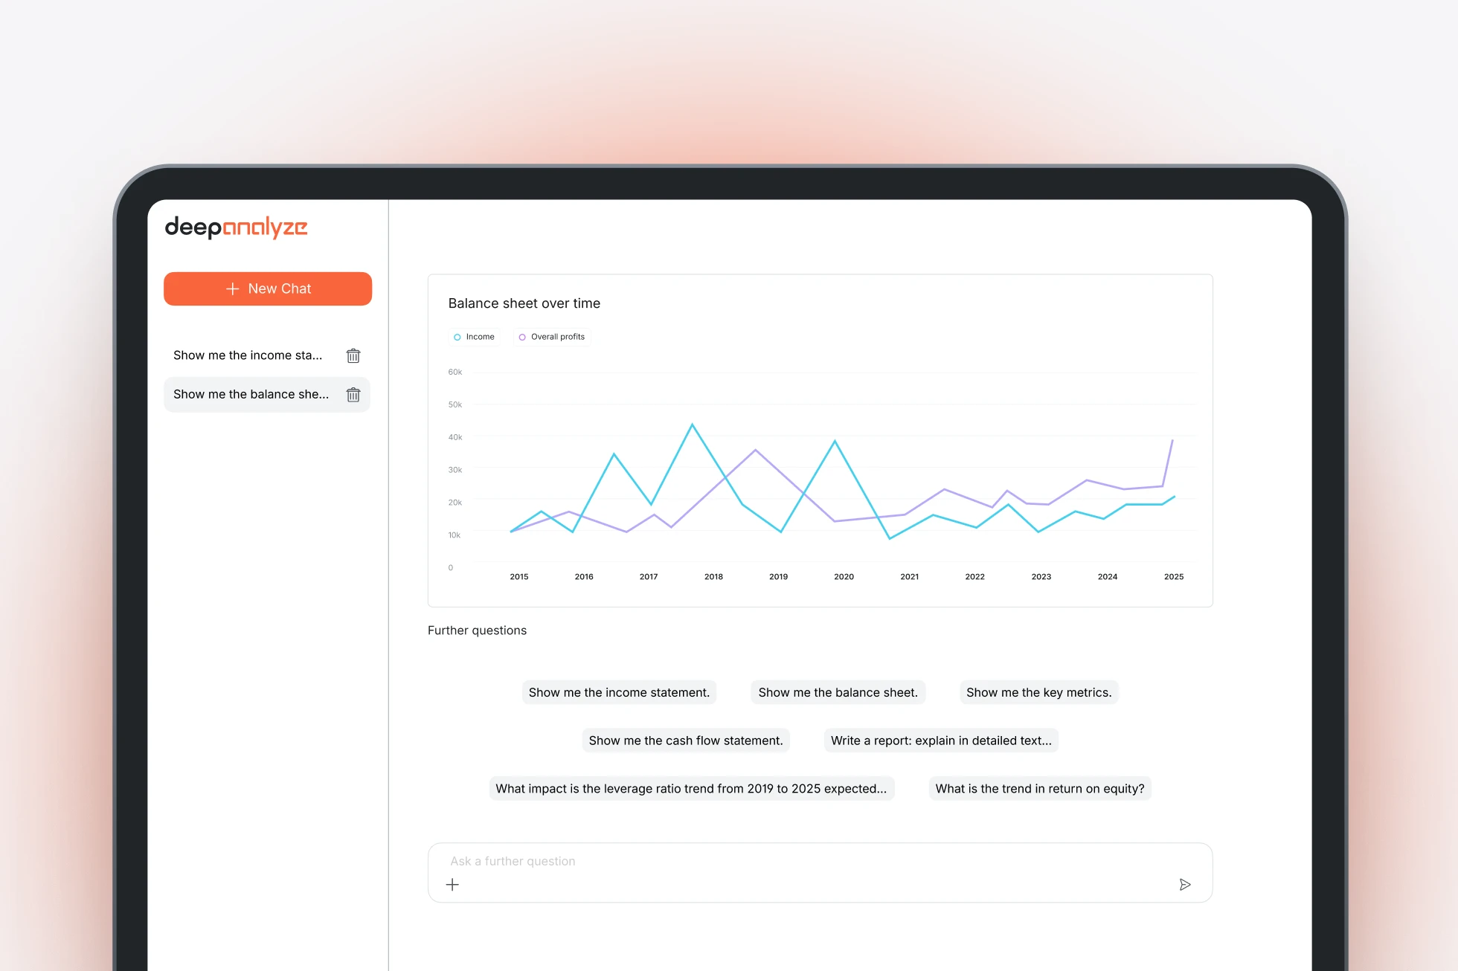Screen dimensions: 1458x971
Task: Click the 2020 income peak on chart
Action: (x=835, y=442)
